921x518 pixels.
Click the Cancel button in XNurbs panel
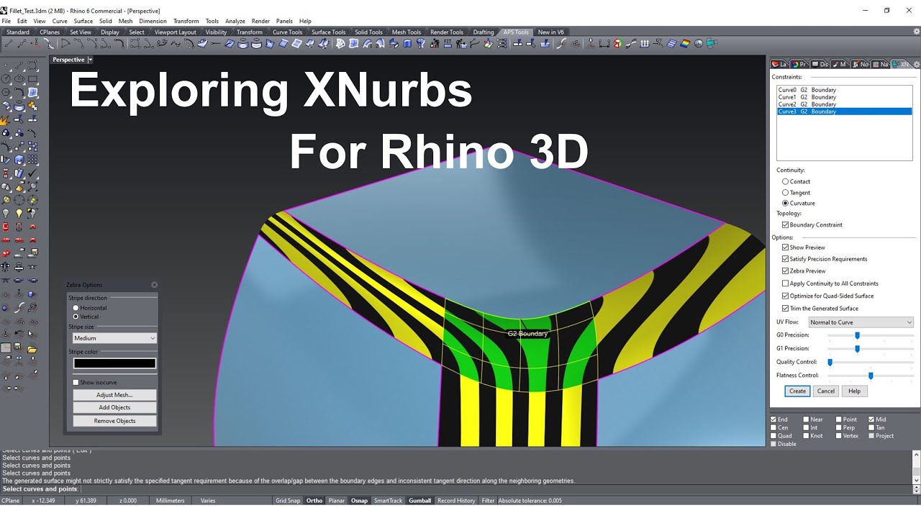[826, 391]
